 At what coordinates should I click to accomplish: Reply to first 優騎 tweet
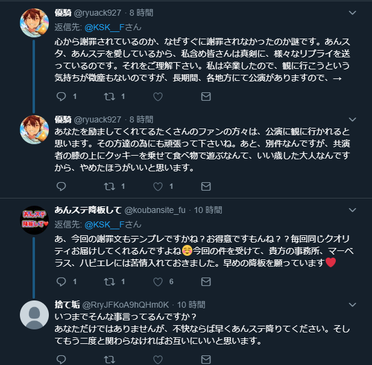point(61,96)
